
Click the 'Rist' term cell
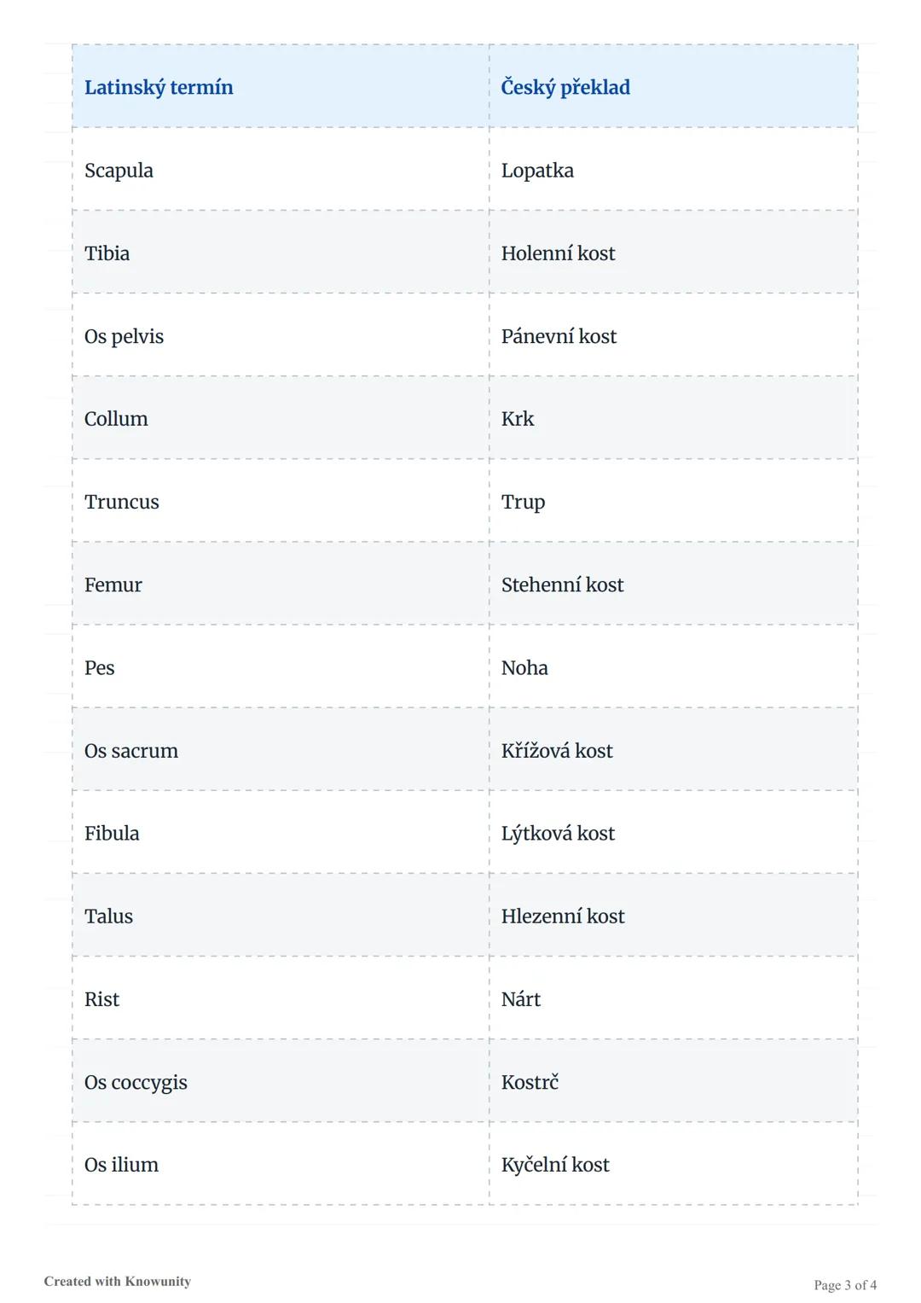pyautogui.click(x=102, y=999)
